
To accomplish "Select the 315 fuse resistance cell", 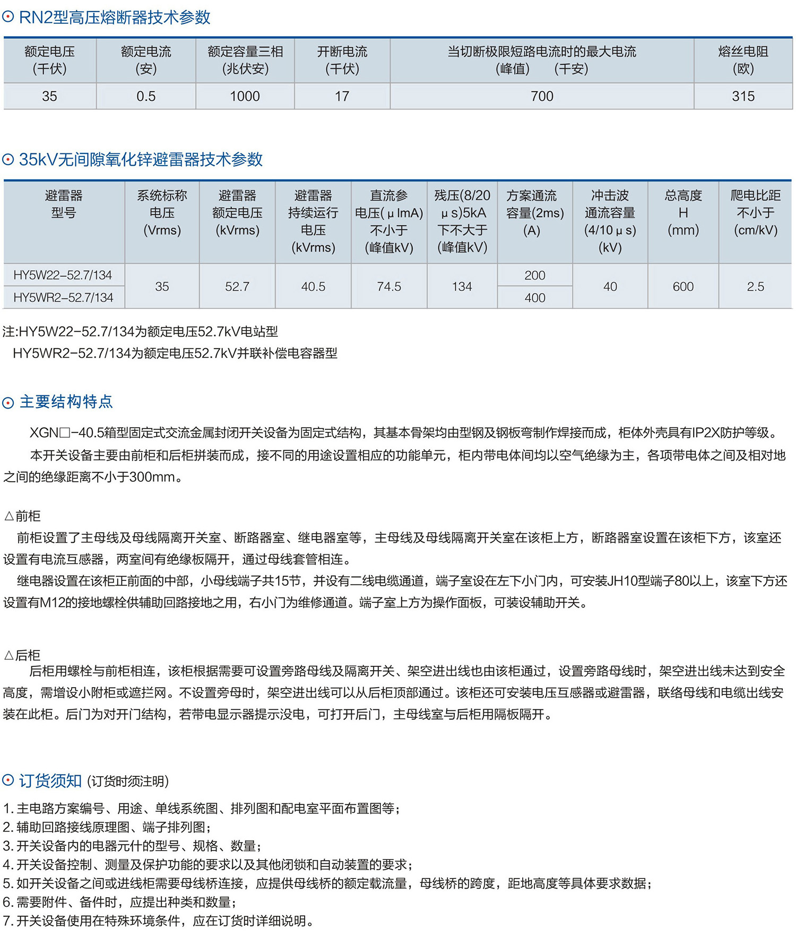I will pos(742,96).
